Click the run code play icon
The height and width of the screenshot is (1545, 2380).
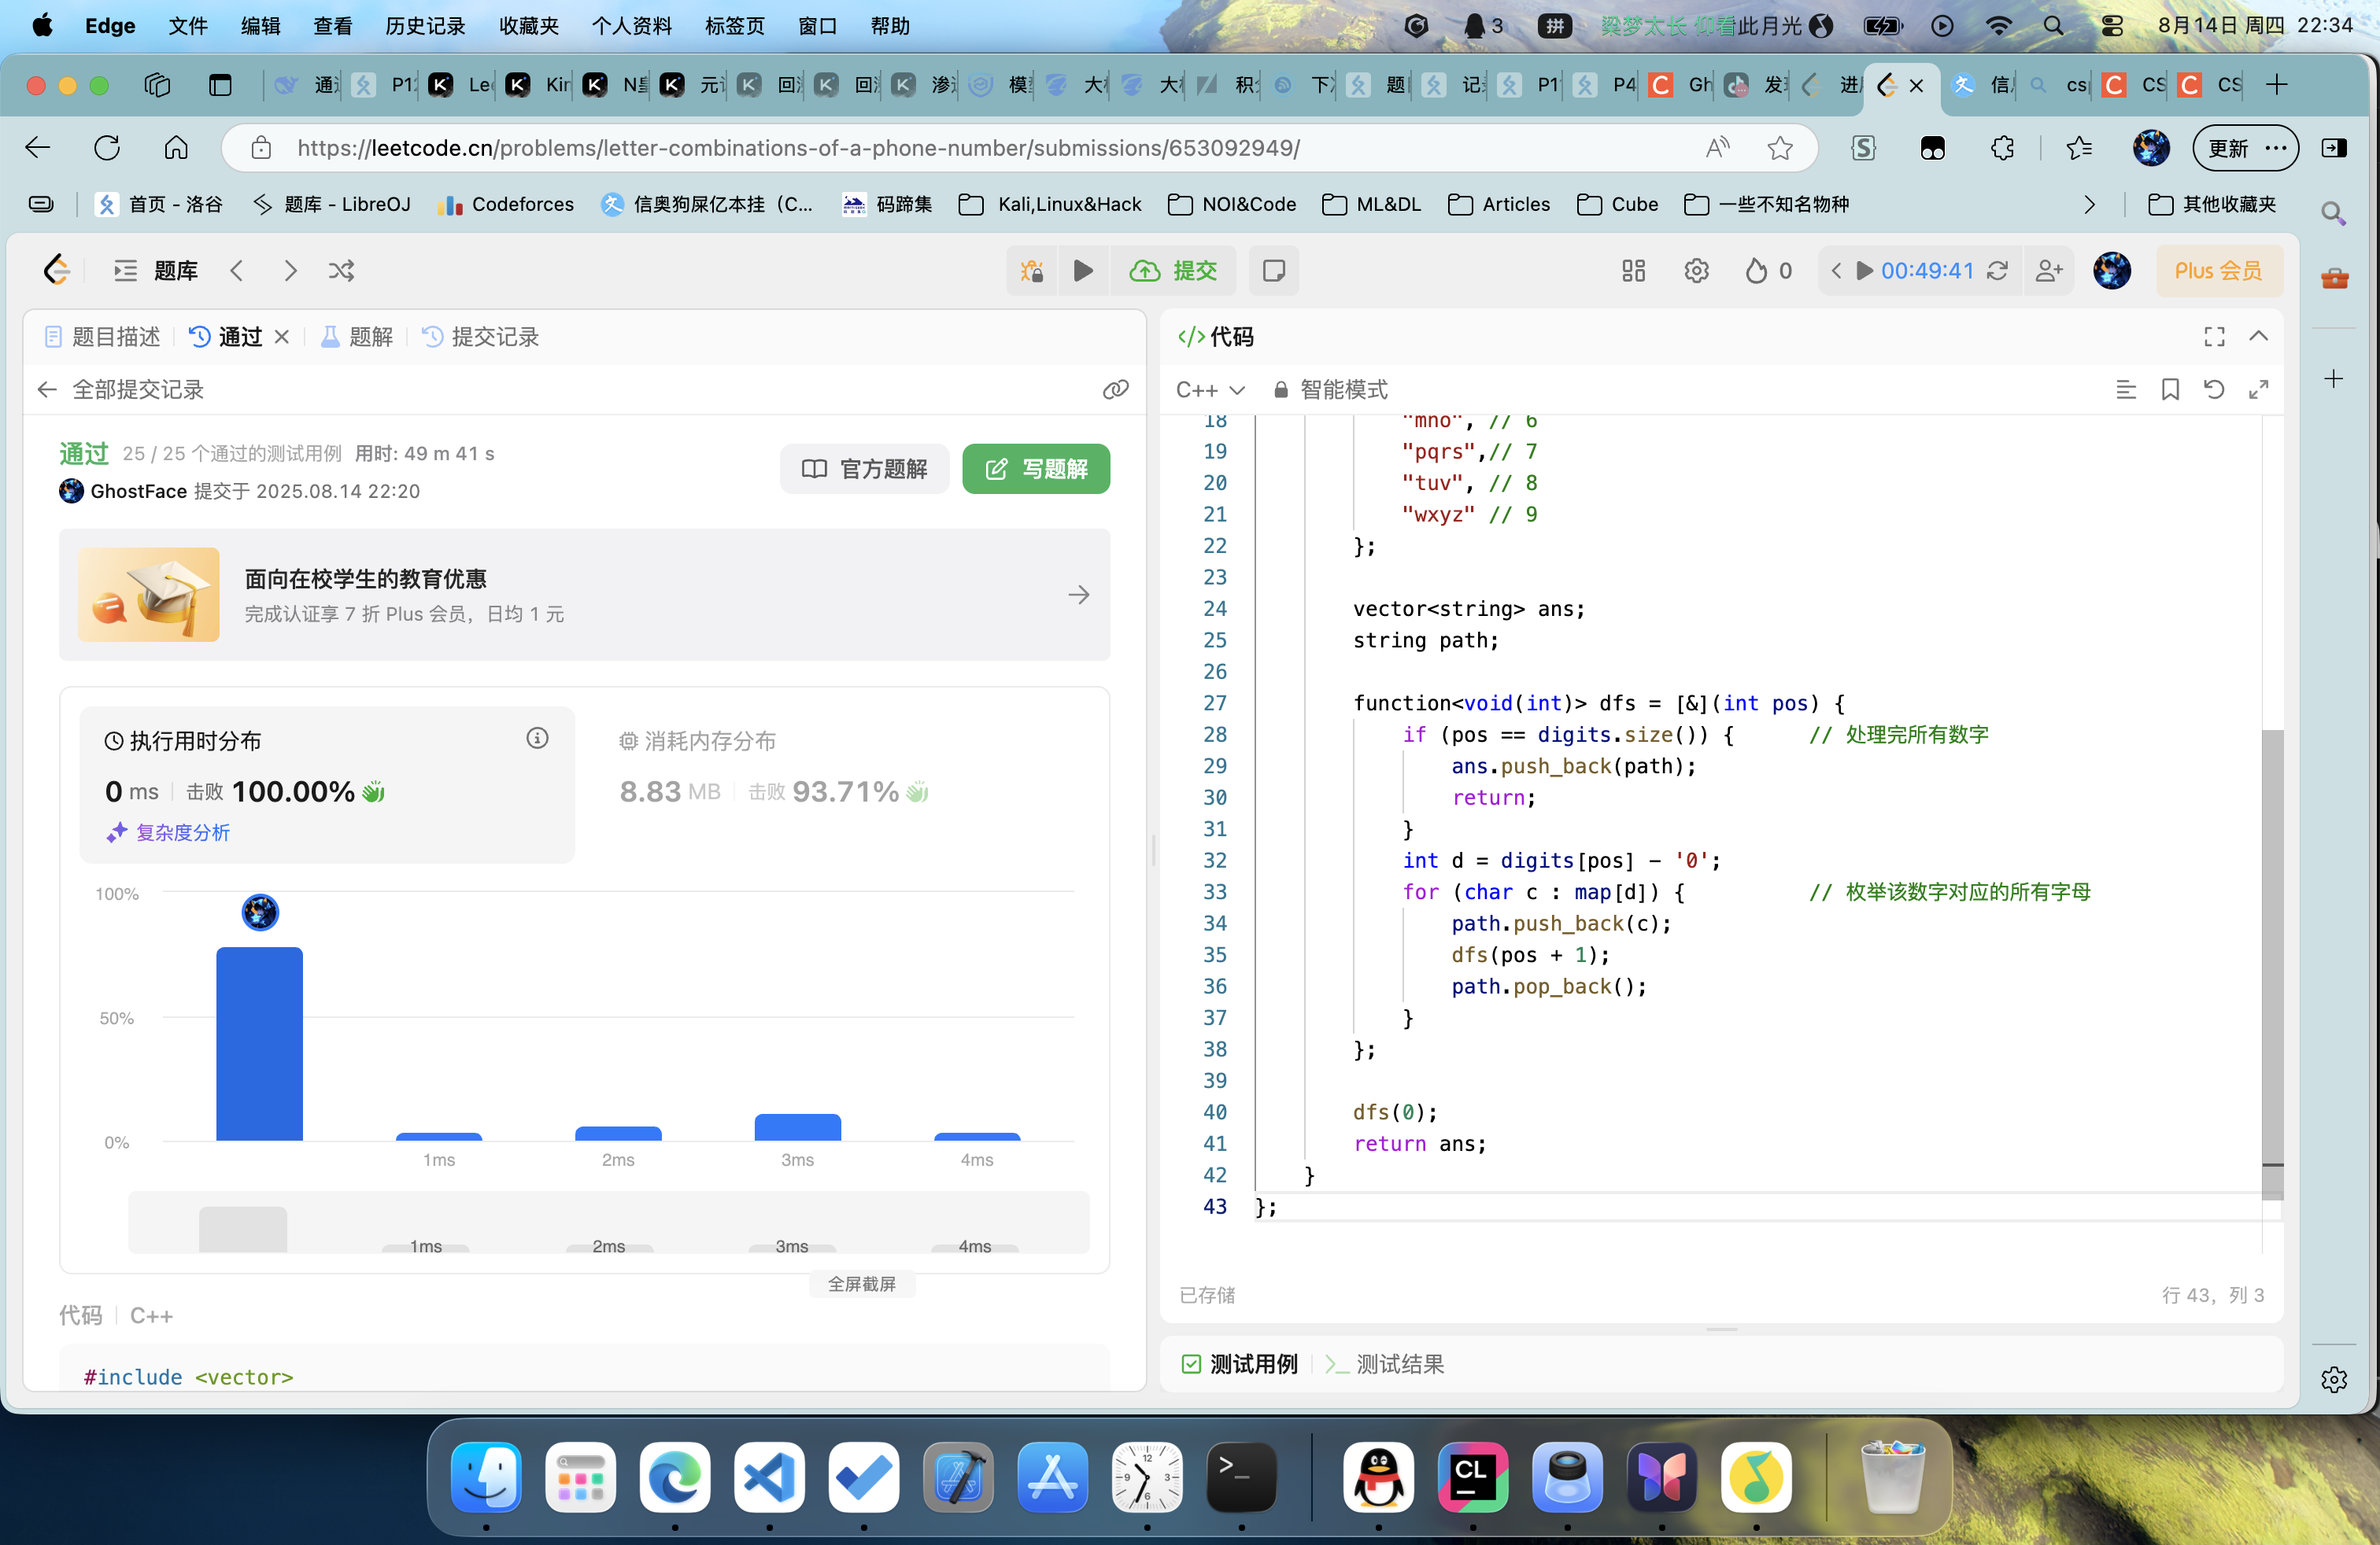point(1082,271)
